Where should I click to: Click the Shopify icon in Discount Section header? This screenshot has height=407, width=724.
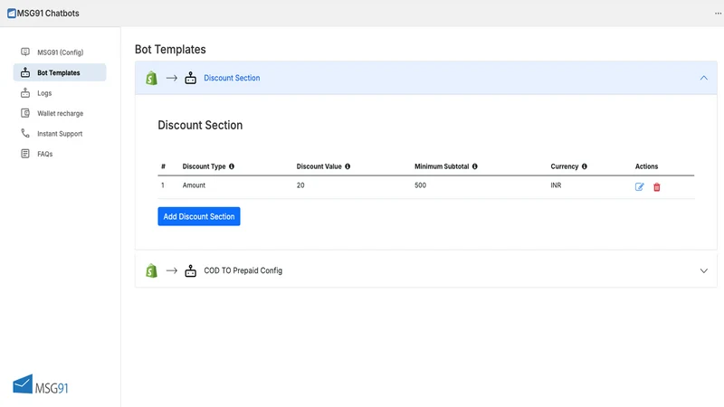[151, 78]
